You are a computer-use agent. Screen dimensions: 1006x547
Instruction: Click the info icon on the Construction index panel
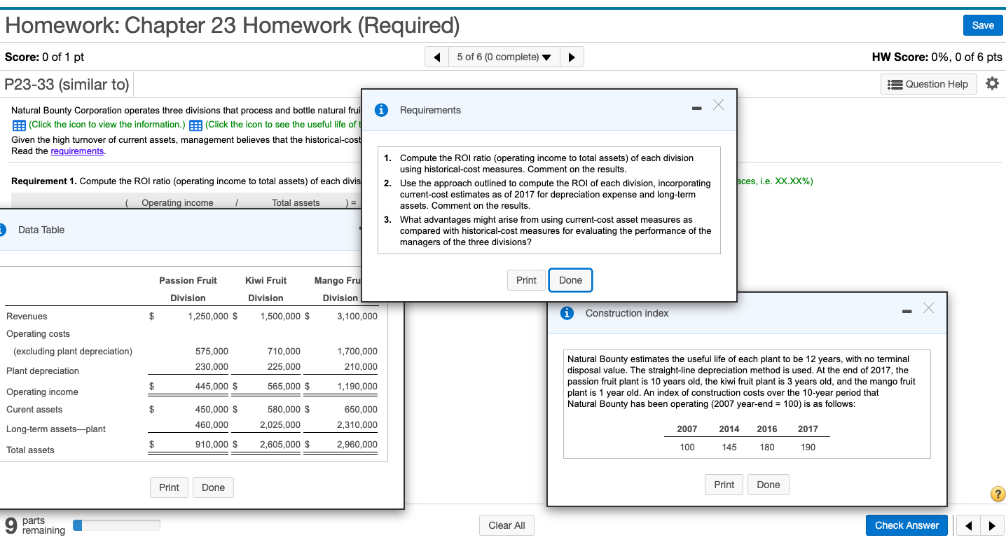[x=567, y=313]
